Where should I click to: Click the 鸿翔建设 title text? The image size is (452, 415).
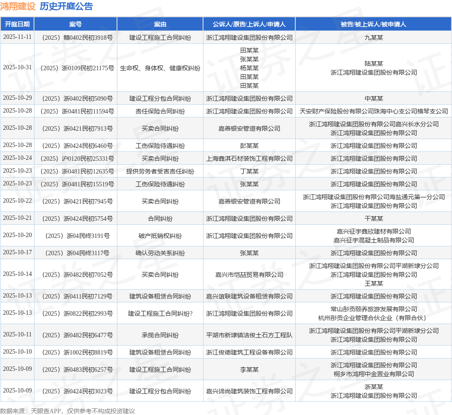point(18,6)
